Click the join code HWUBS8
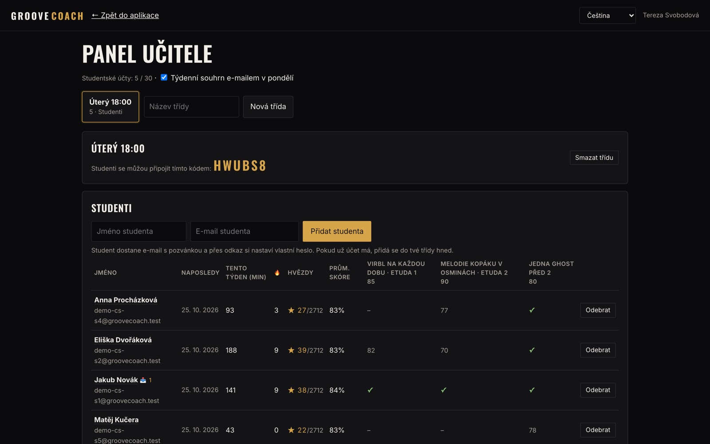The image size is (710, 444). click(240, 166)
